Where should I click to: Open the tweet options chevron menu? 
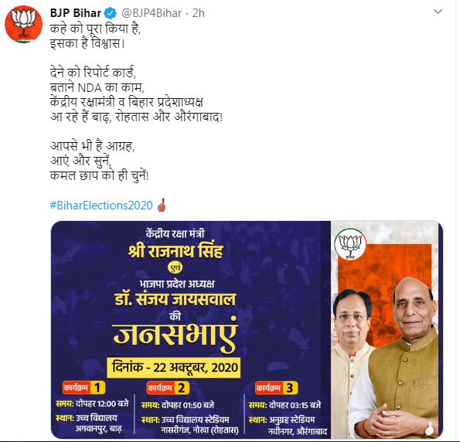point(438,12)
